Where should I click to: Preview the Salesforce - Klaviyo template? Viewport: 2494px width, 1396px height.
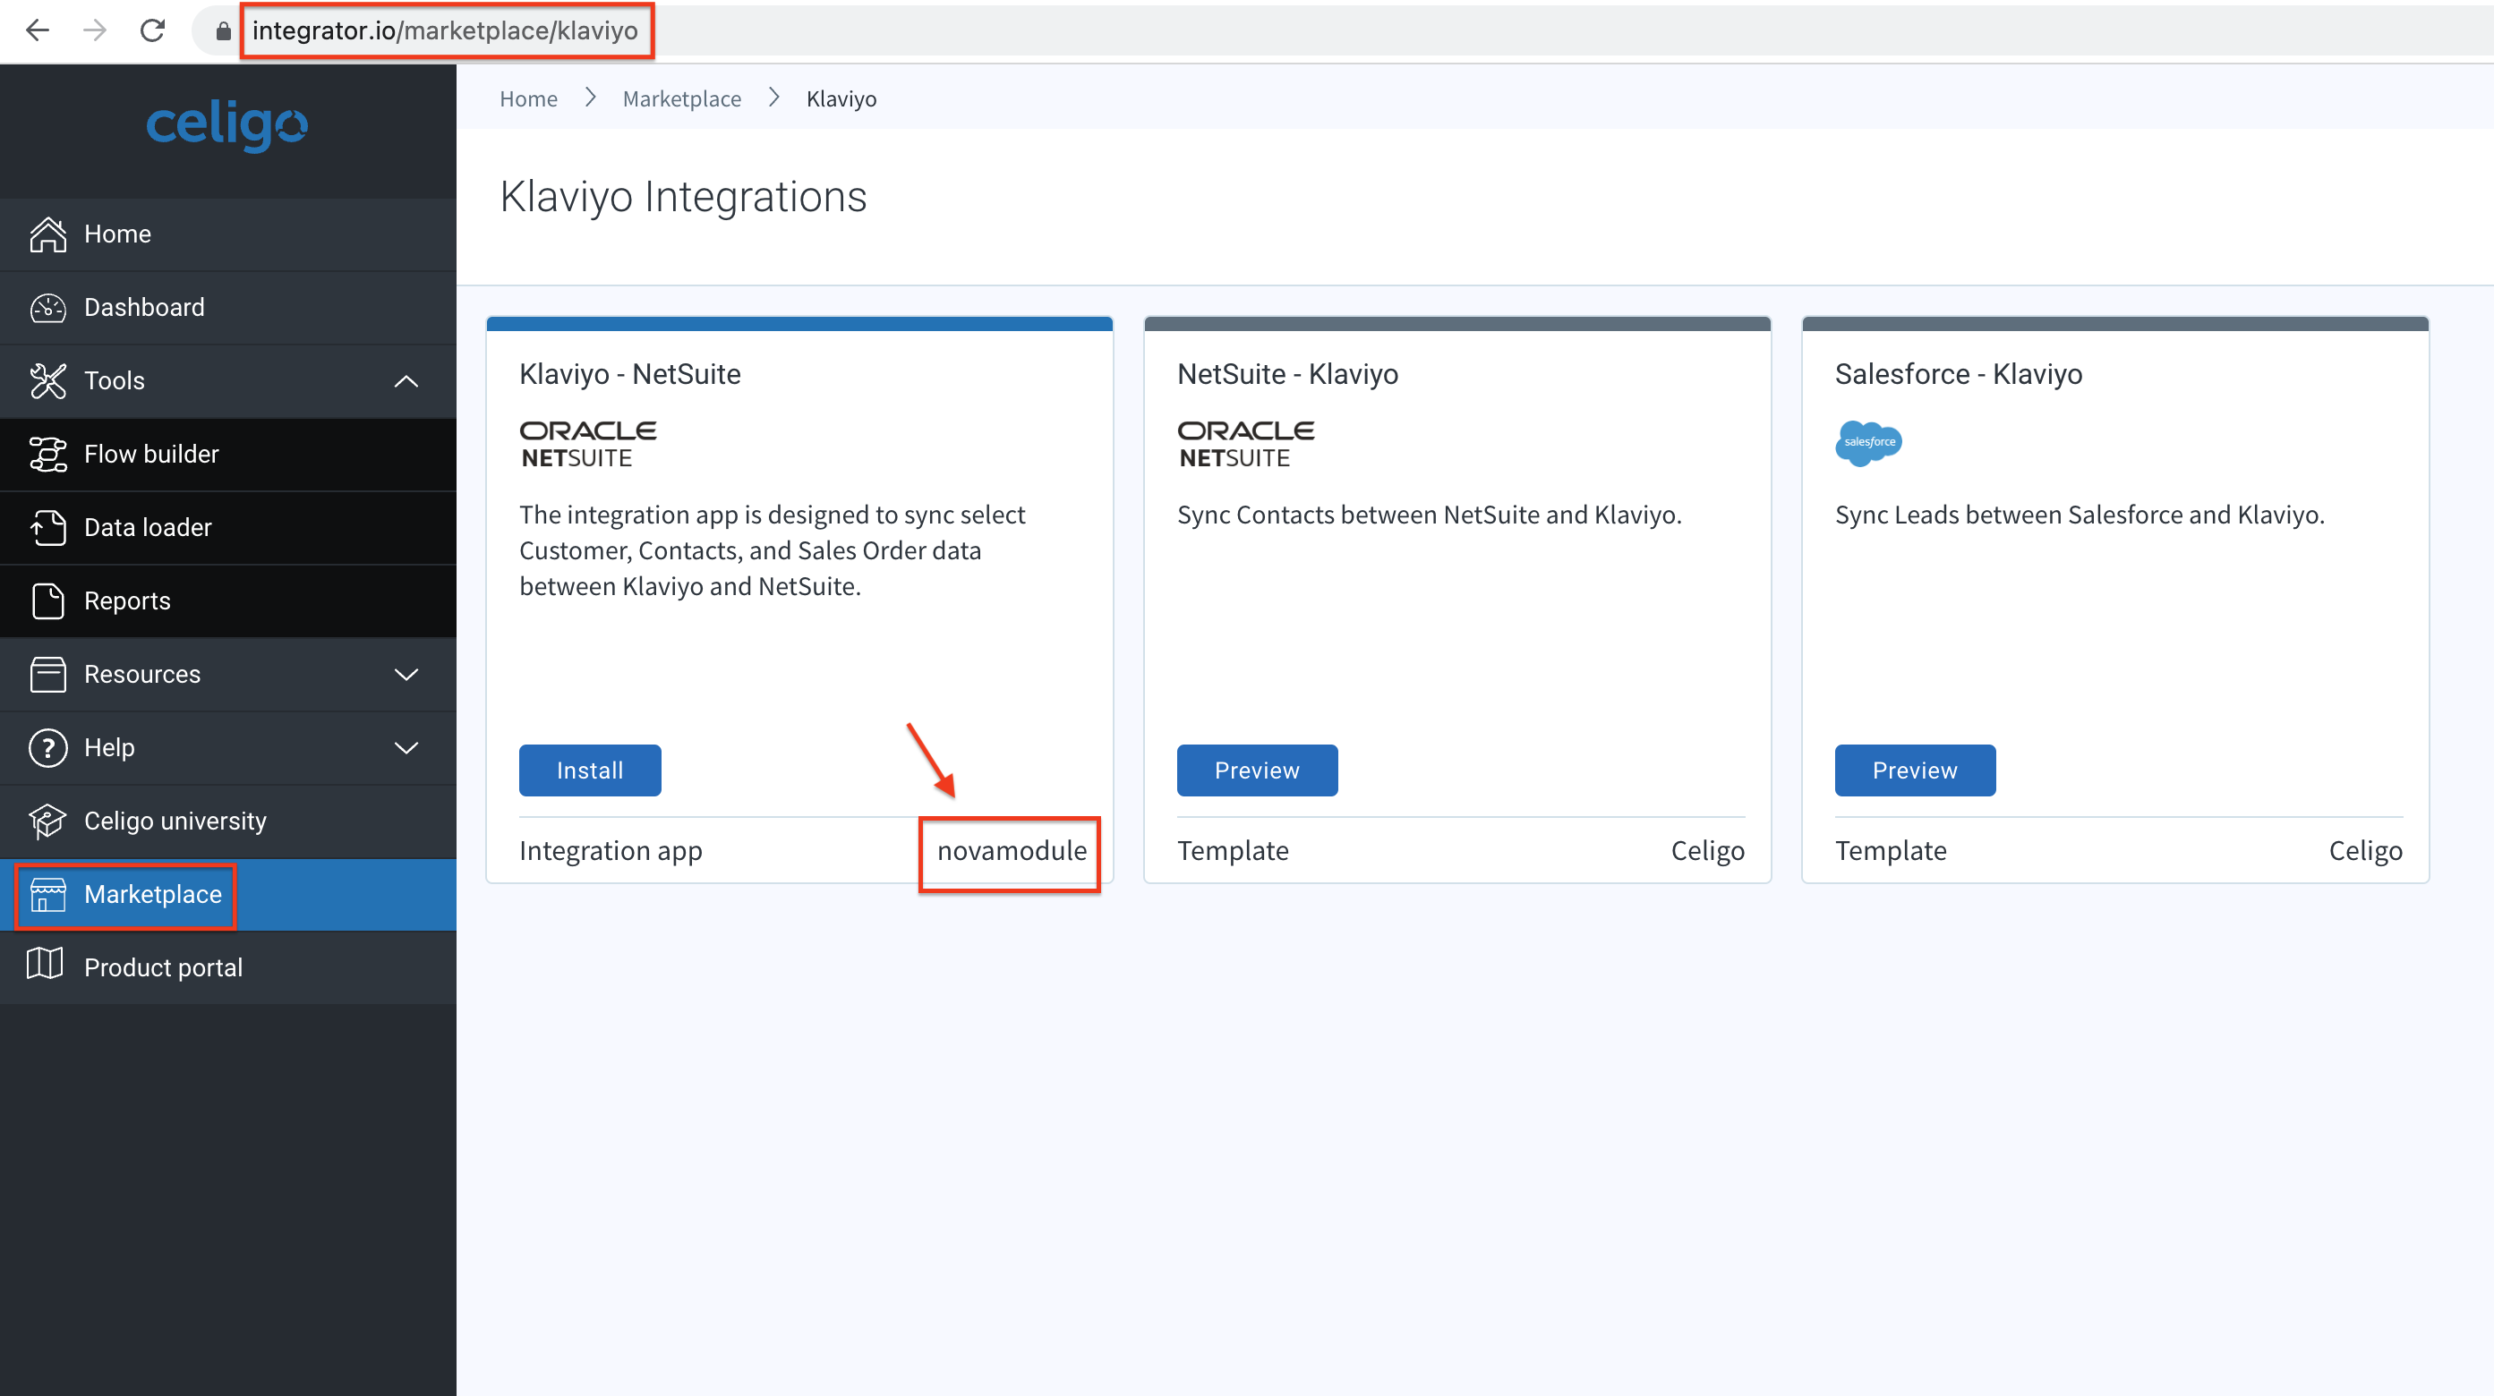pos(1915,770)
